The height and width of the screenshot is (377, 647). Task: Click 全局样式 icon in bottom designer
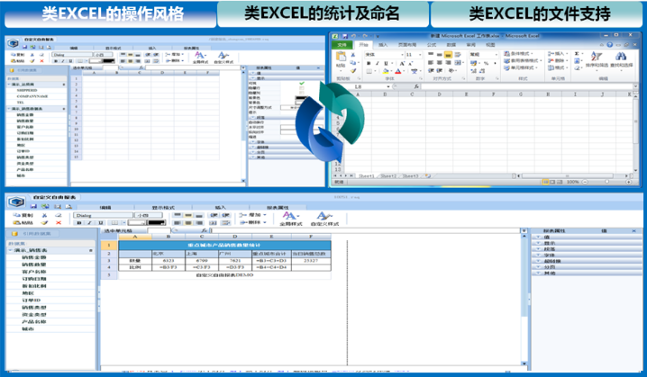coord(290,219)
